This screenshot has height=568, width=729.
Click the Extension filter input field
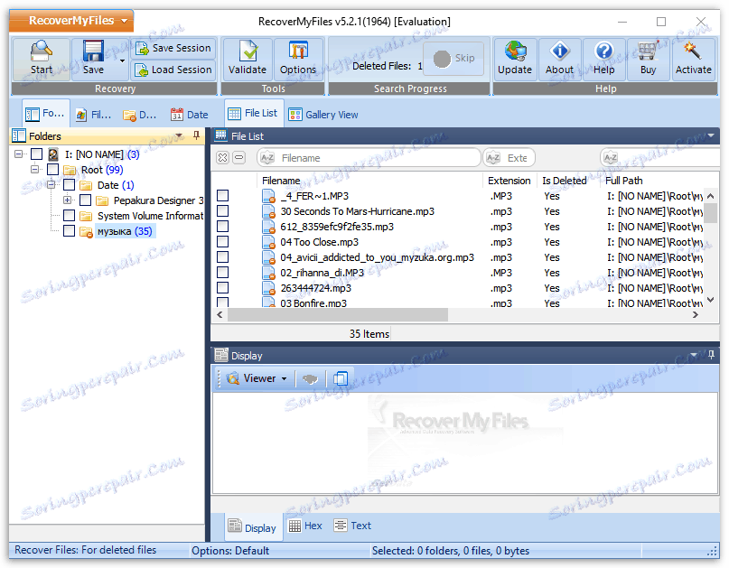[509, 157]
